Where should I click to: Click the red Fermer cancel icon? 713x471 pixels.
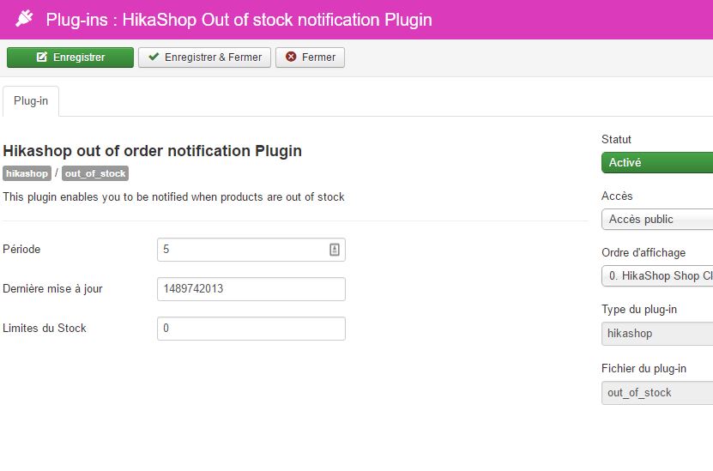(x=291, y=57)
